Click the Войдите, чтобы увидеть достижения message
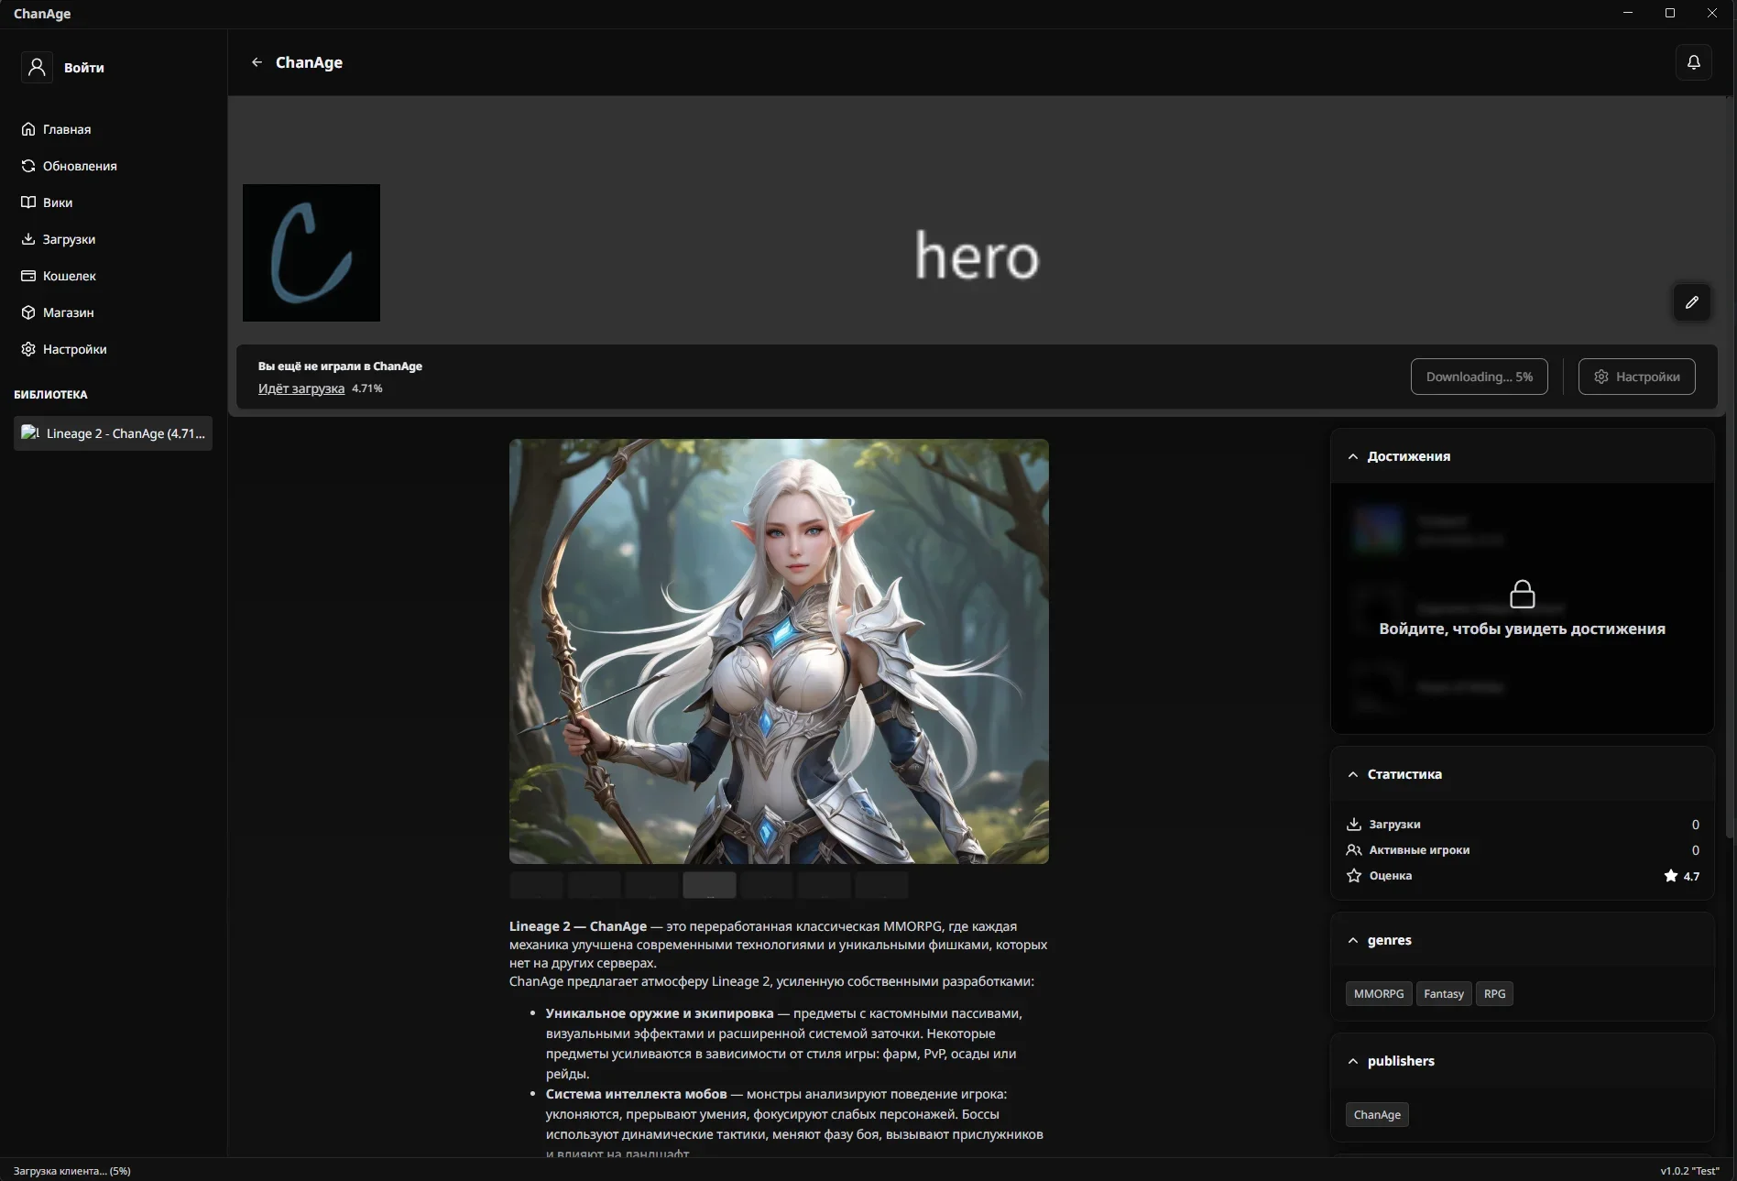The width and height of the screenshot is (1737, 1181). (1523, 629)
